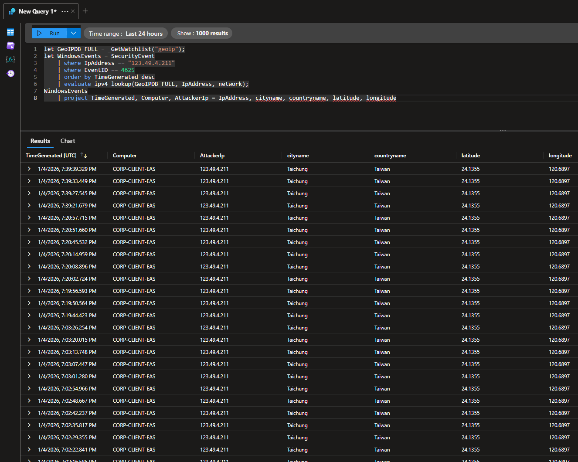Select the Results tab

(x=40, y=141)
